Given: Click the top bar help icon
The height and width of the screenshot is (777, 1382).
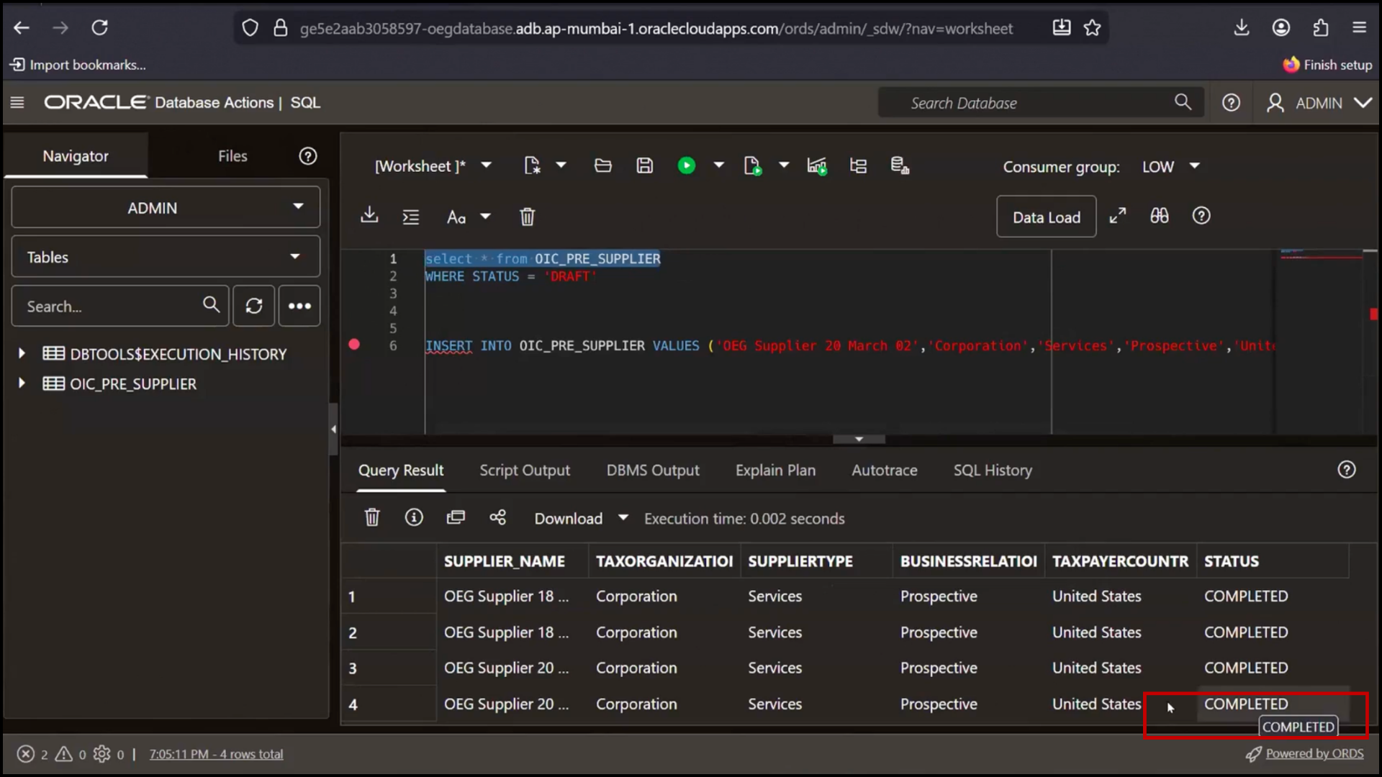Looking at the screenshot, I should pos(1231,103).
